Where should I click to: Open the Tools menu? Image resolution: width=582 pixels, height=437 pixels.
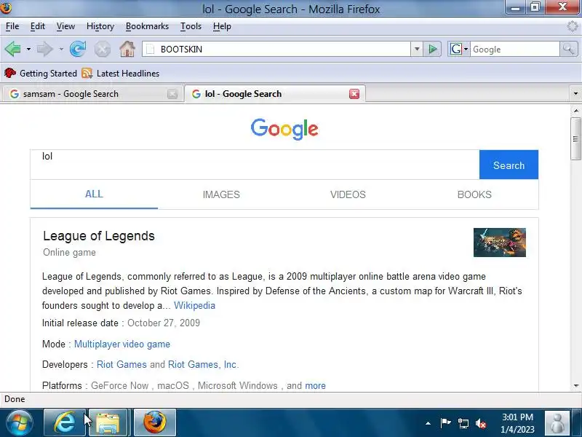tap(191, 26)
